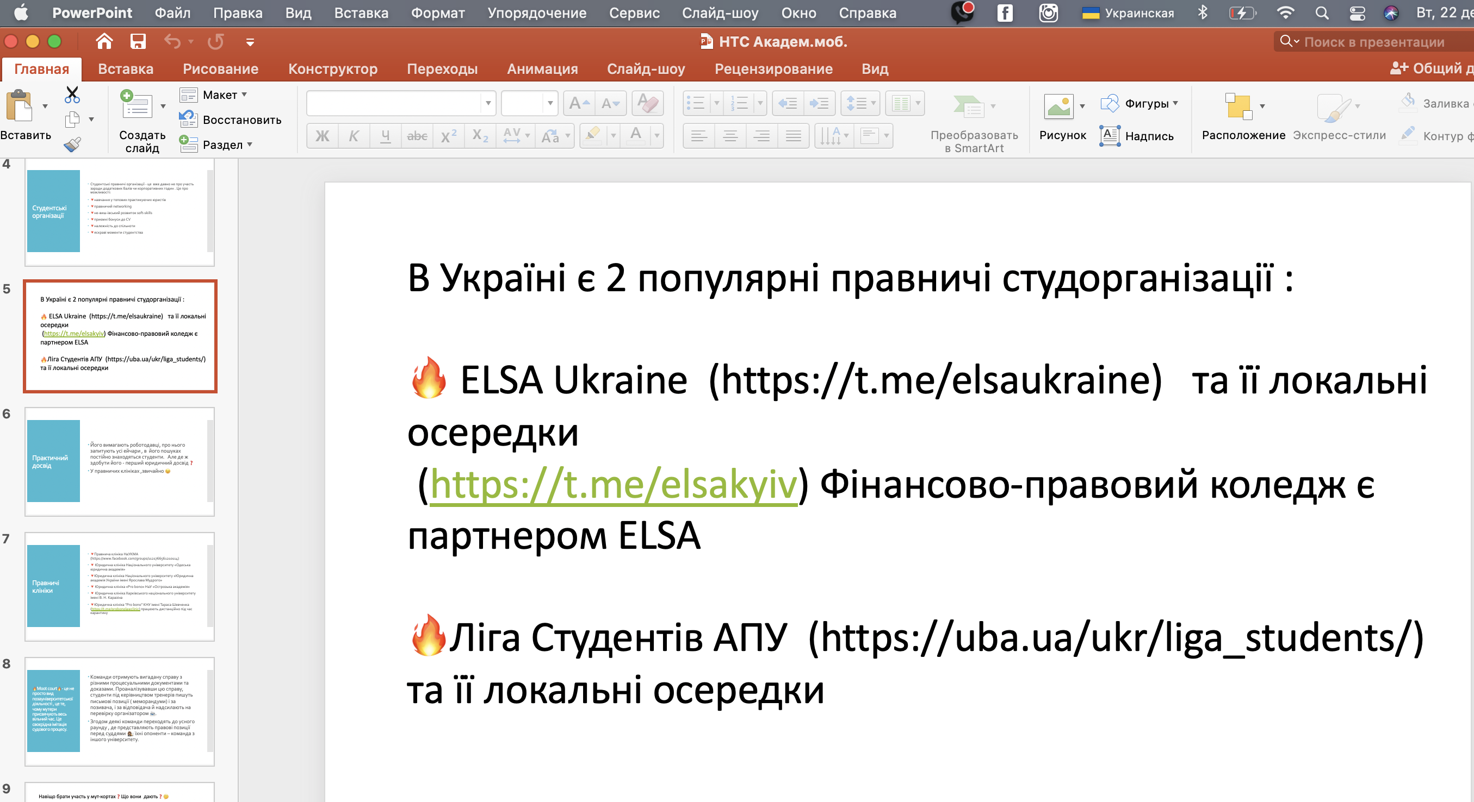Switch the Украинская input source
This screenshot has width=1474, height=802.
[1128, 12]
